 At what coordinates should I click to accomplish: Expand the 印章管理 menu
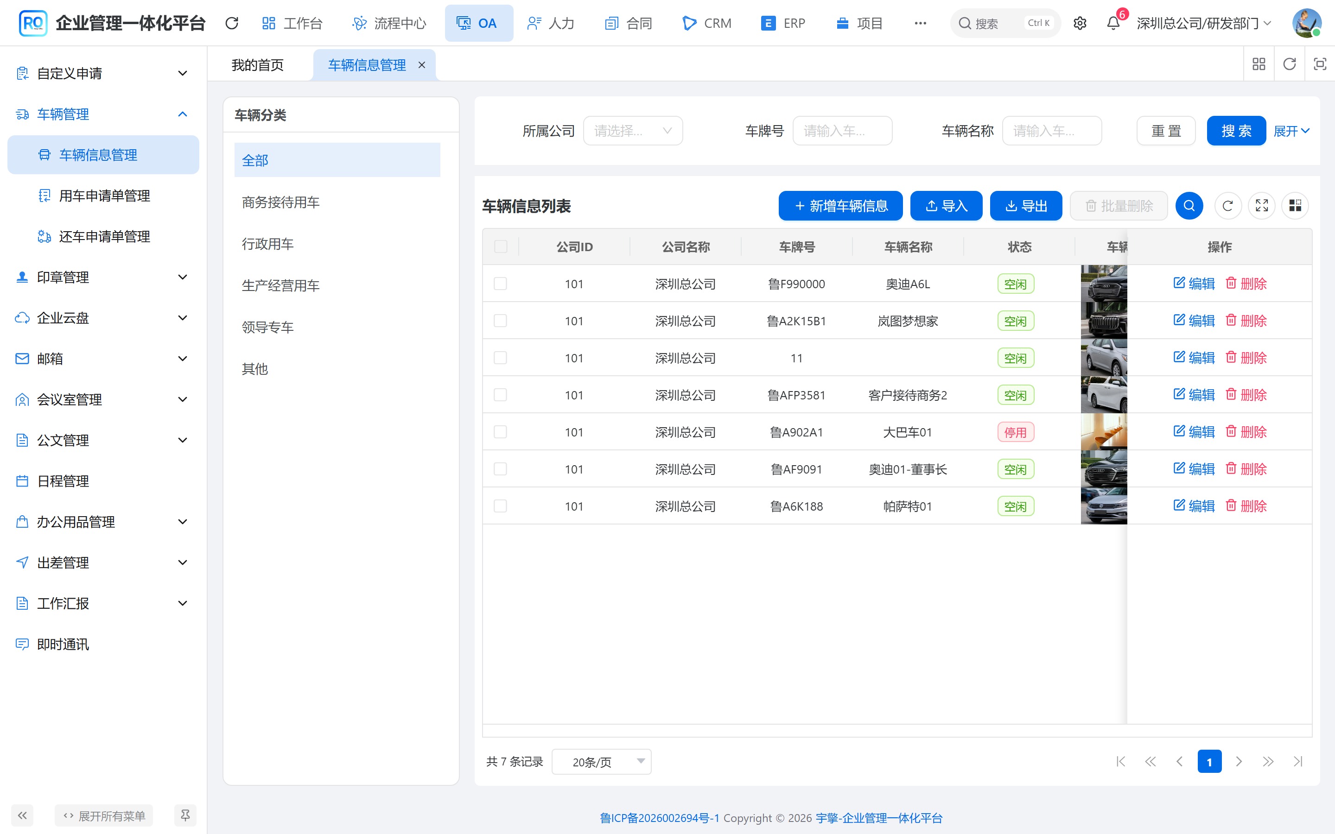103,278
